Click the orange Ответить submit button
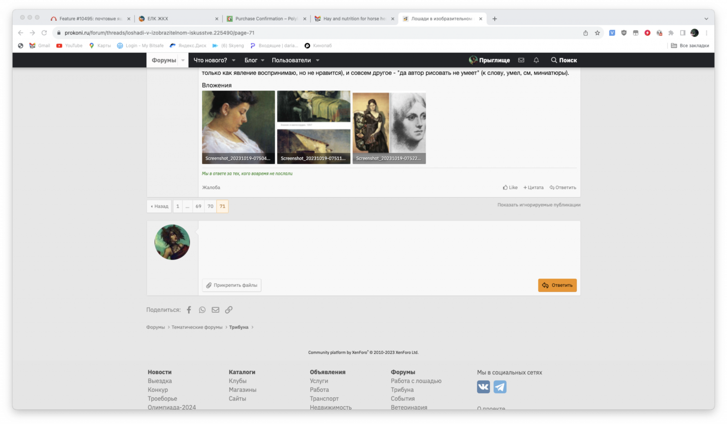 click(x=557, y=285)
